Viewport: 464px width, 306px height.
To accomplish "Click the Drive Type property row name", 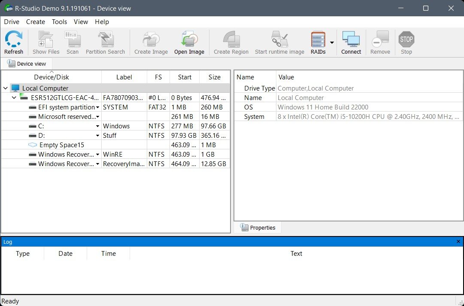I will pos(260,88).
